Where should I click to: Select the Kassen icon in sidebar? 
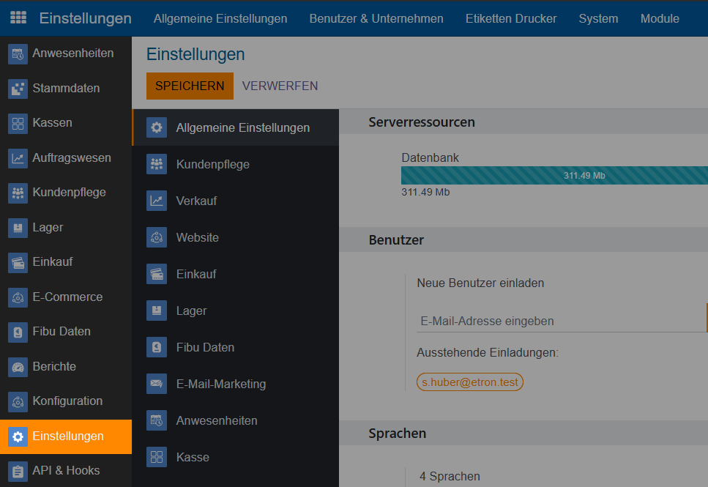click(18, 123)
